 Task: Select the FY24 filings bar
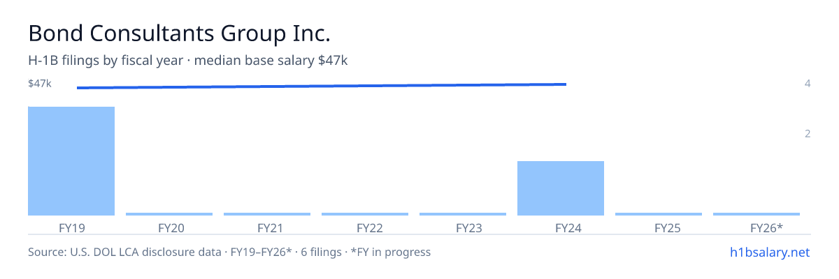(x=561, y=188)
